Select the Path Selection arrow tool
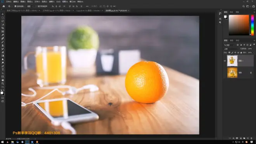 coord(3,73)
